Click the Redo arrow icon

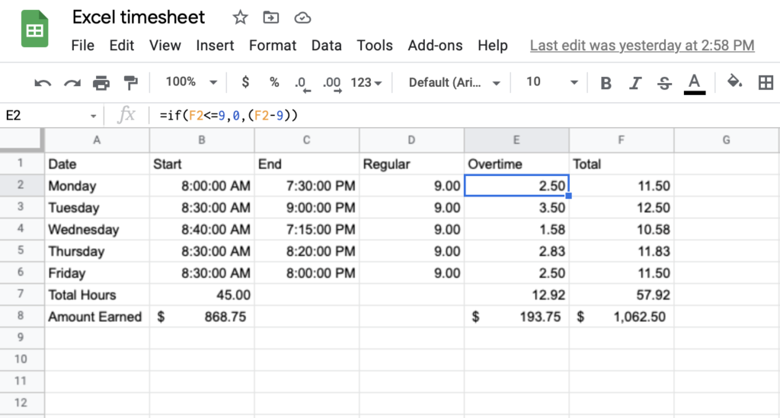pyautogui.click(x=72, y=82)
